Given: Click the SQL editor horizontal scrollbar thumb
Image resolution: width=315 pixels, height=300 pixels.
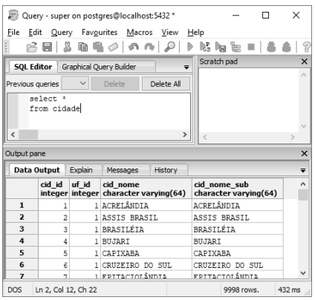Looking at the screenshot, I should [28, 134].
